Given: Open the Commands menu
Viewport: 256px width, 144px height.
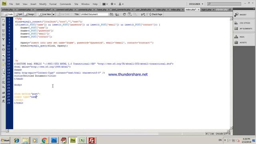Looking at the screenshot, I should (x=65, y=4).
